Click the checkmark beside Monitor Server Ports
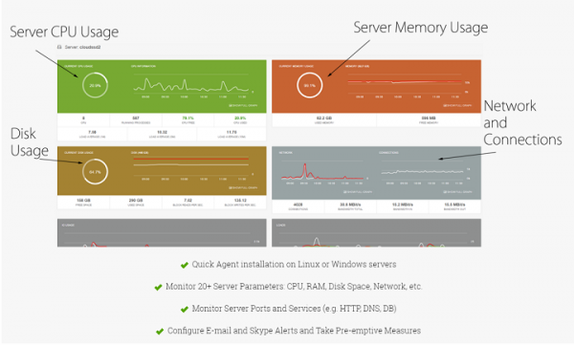 point(185,310)
